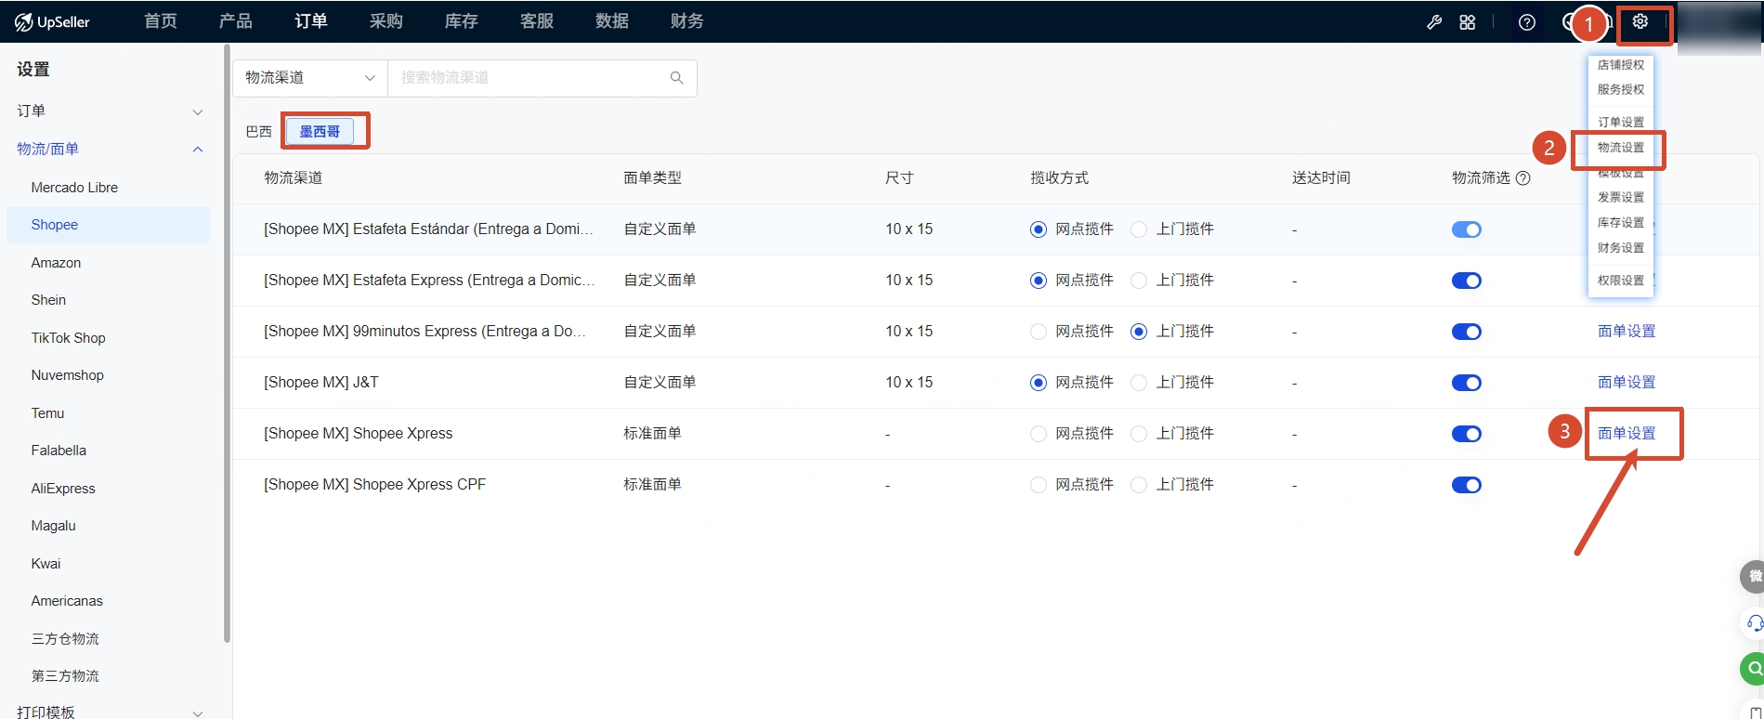This screenshot has height=719, width=1764.
Task: Click the settings gear icon
Action: coord(1640,21)
